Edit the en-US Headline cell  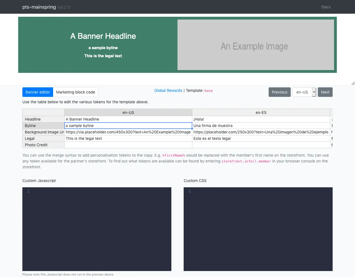click(128, 119)
